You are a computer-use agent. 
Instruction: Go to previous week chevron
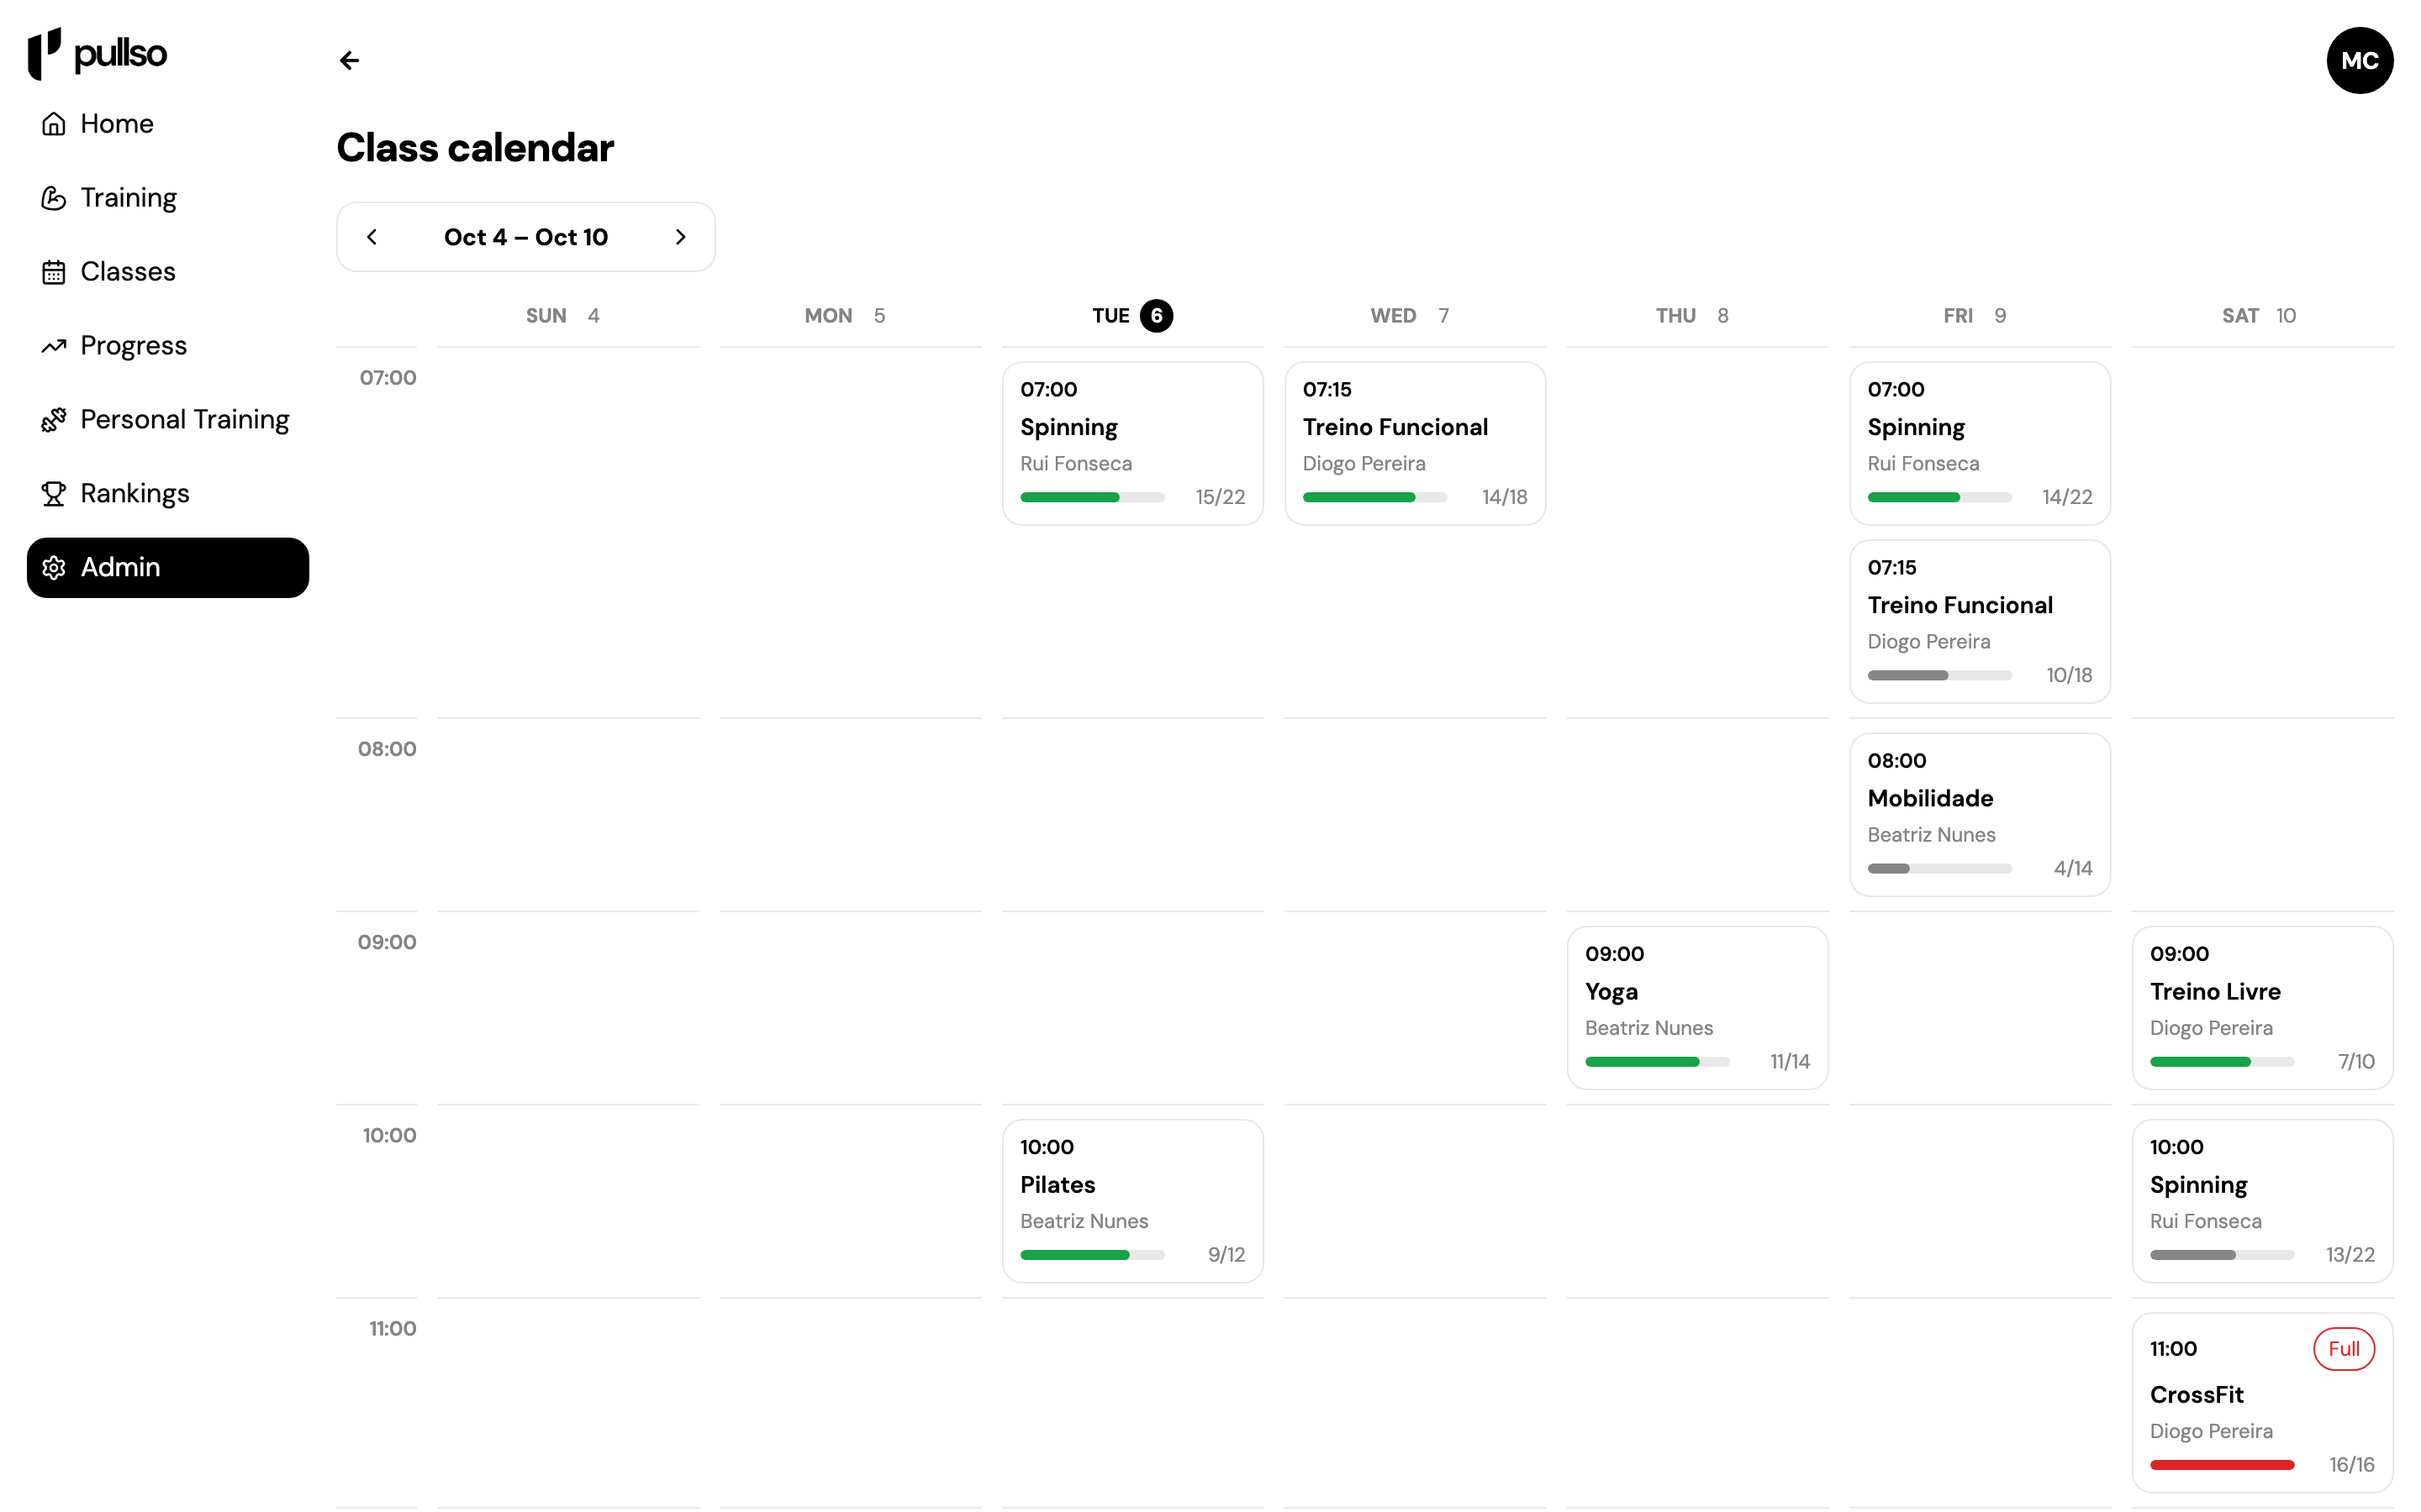click(x=372, y=237)
